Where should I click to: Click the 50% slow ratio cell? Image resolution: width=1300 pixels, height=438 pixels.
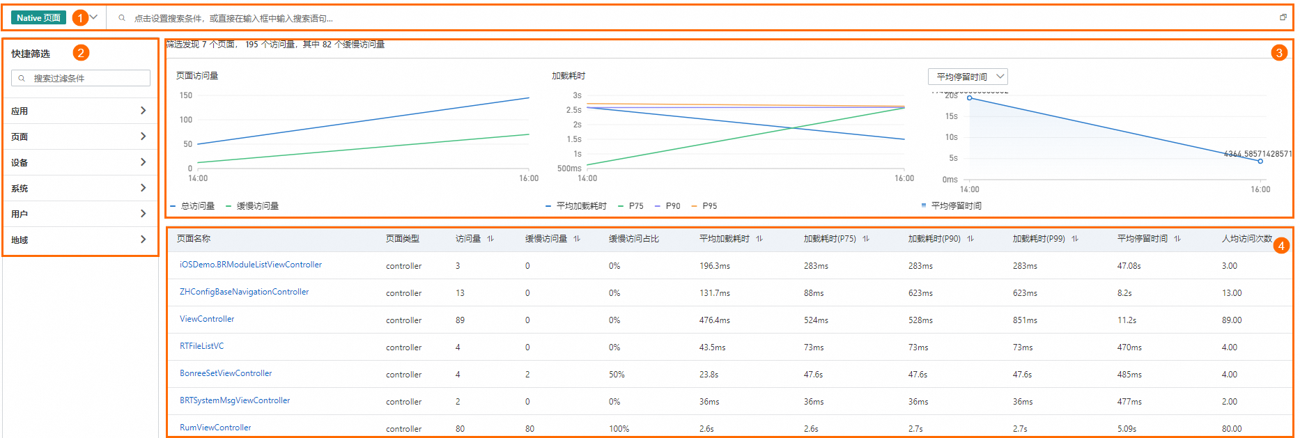617,375
